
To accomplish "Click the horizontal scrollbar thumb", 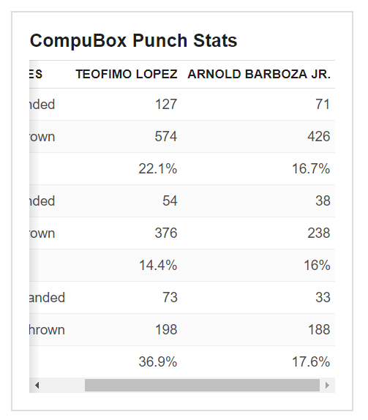I will pyautogui.click(x=202, y=385).
